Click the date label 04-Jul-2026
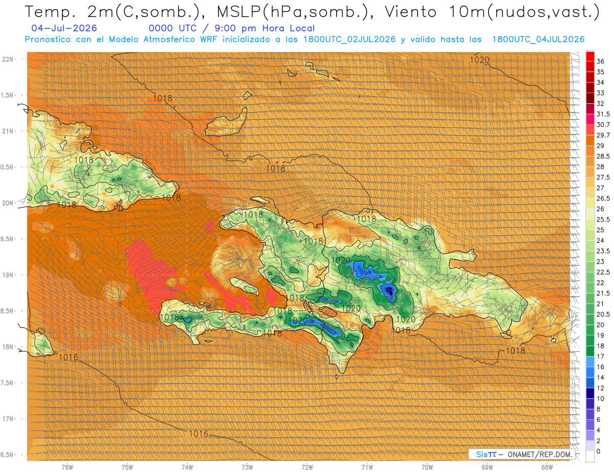614x474 pixels. click(x=64, y=28)
